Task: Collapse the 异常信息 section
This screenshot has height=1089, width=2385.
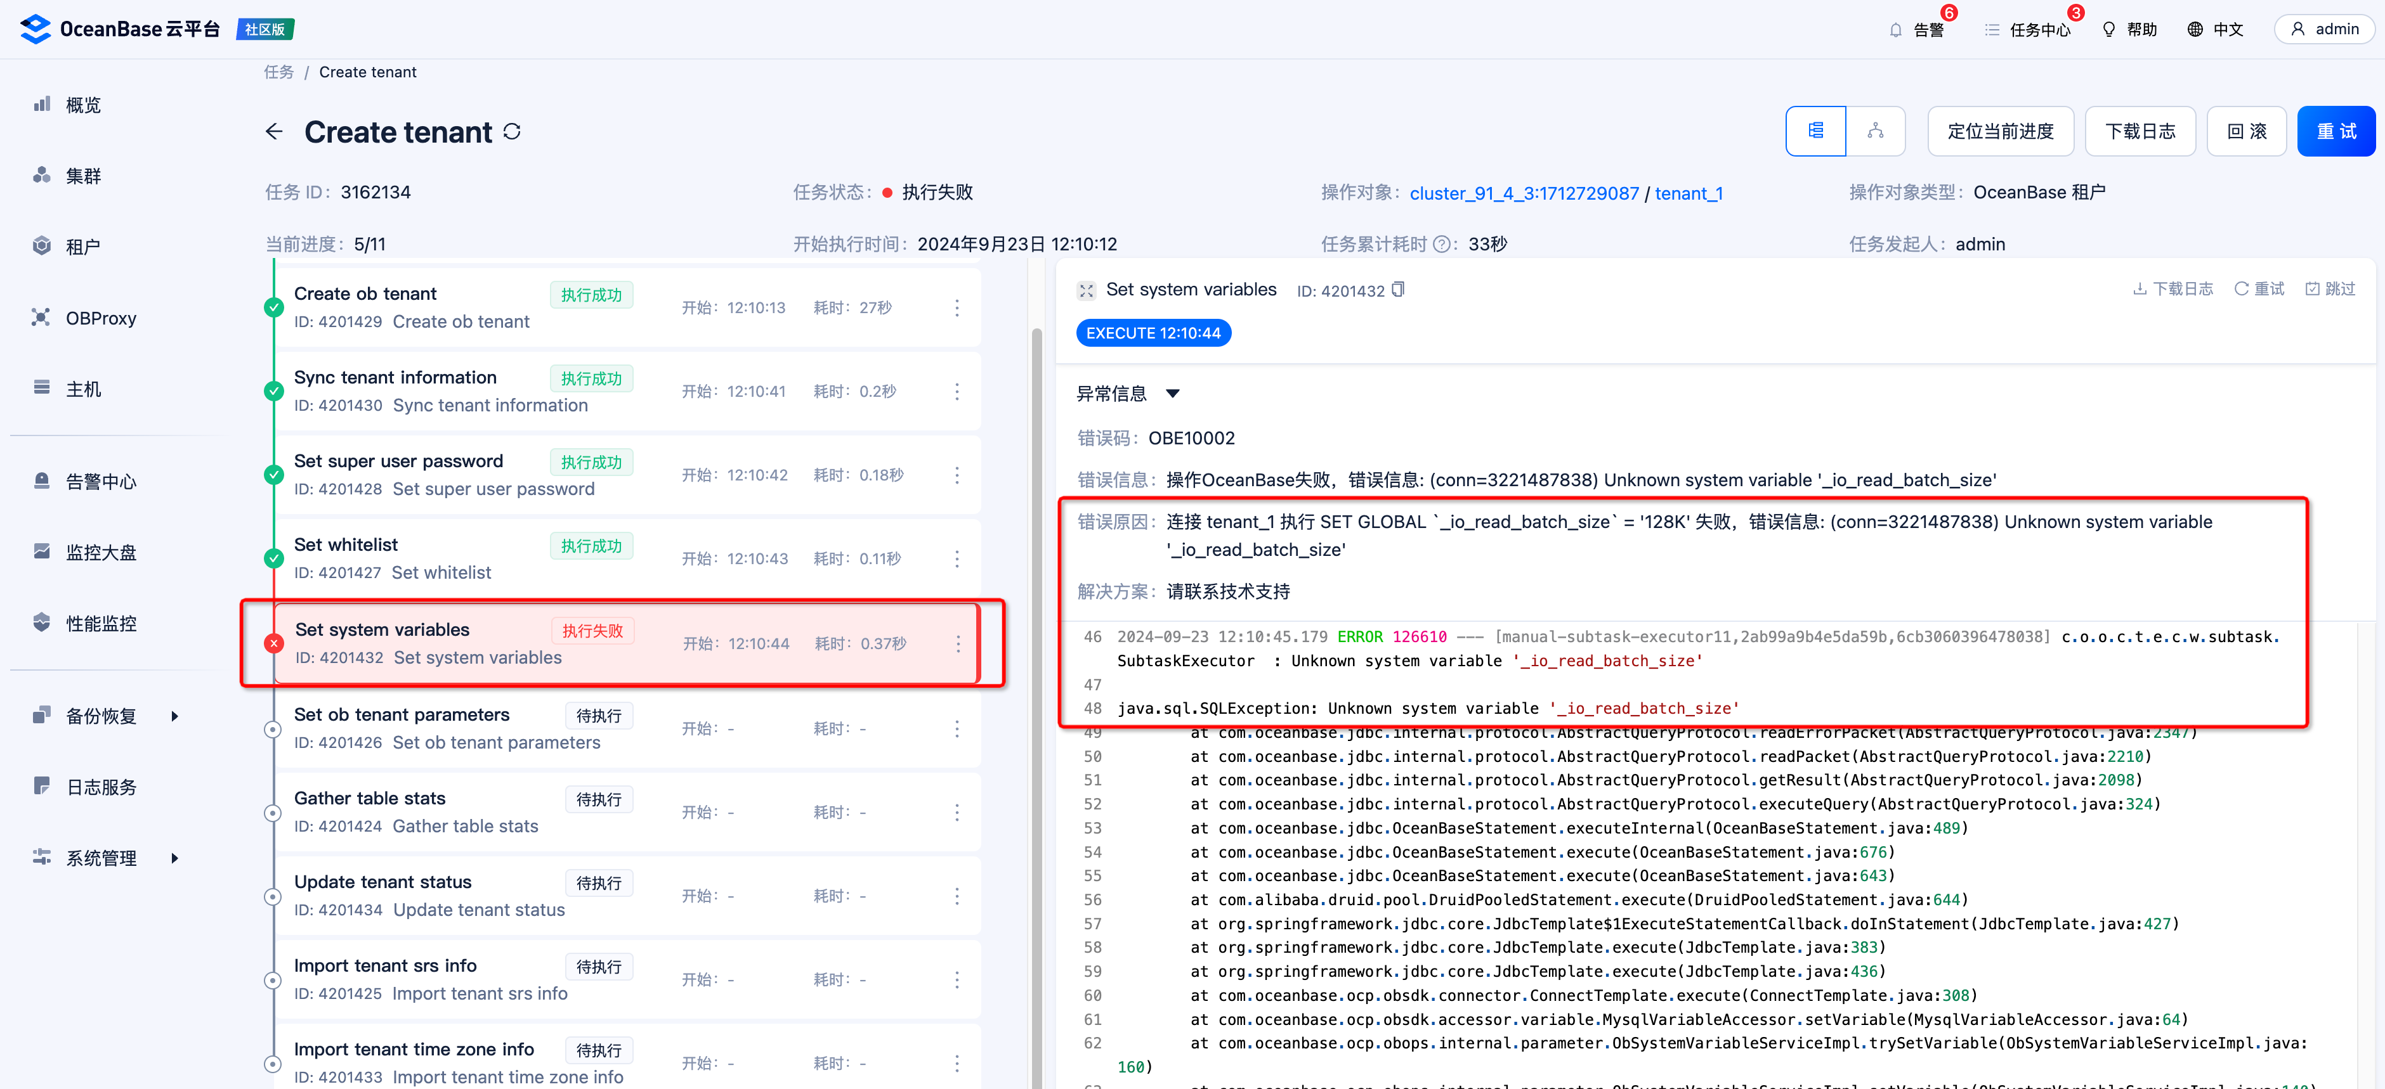Action: [1172, 393]
